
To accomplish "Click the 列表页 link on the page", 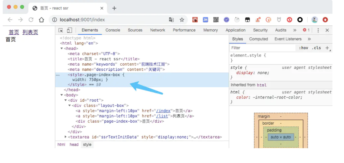I will [x=30, y=32].
